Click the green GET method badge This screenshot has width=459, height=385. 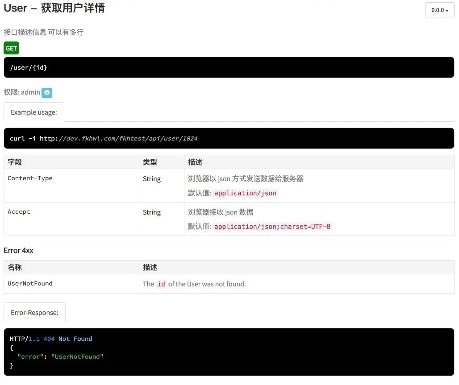pyautogui.click(x=11, y=48)
